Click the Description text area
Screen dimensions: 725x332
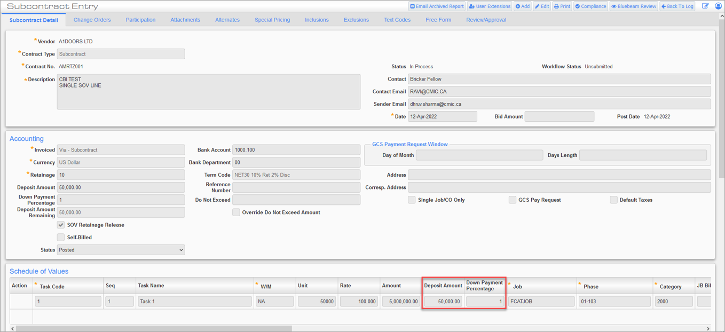click(209, 92)
